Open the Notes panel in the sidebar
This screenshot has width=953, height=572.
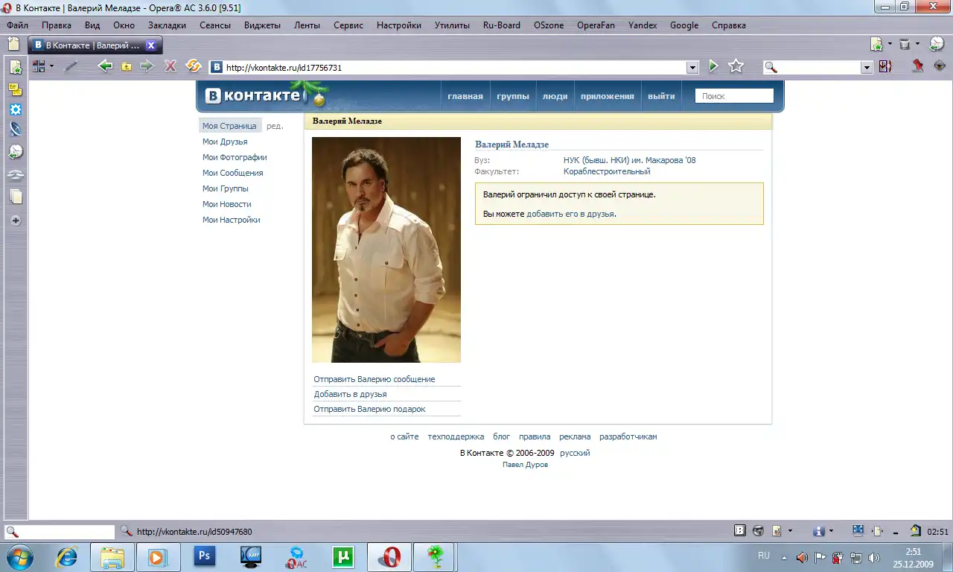tap(15, 89)
